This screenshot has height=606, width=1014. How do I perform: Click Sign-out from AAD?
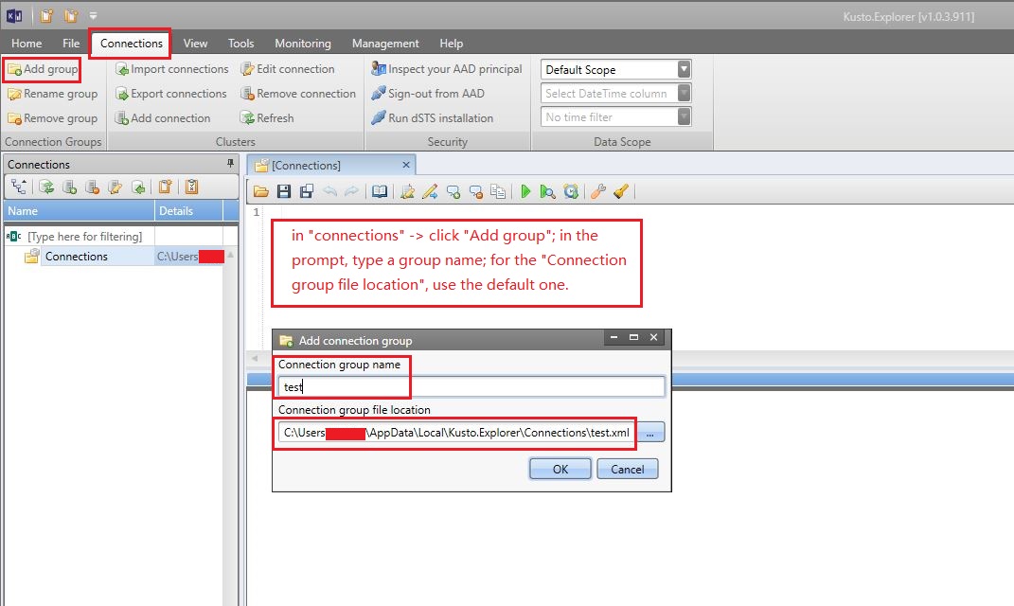[427, 94]
